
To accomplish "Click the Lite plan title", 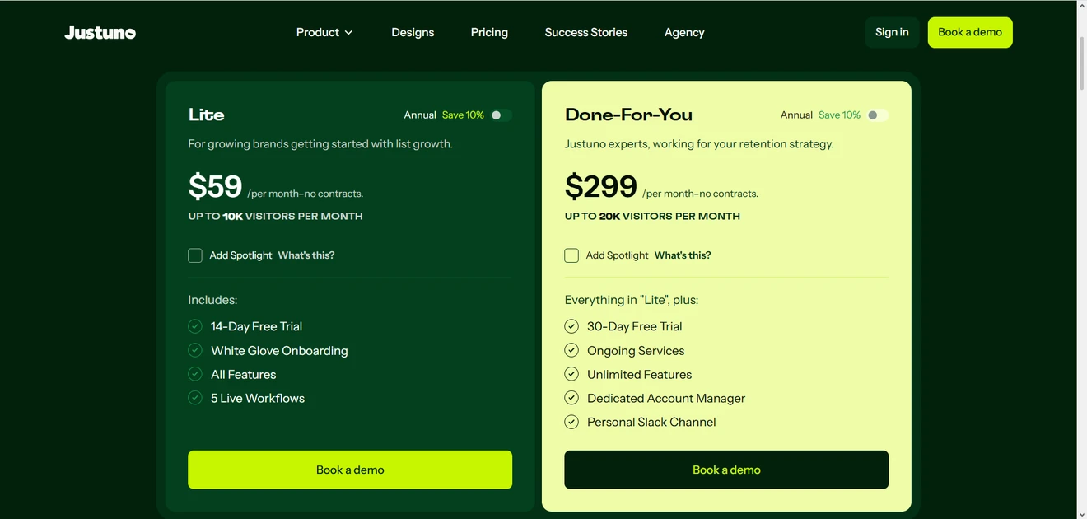I will pyautogui.click(x=206, y=115).
